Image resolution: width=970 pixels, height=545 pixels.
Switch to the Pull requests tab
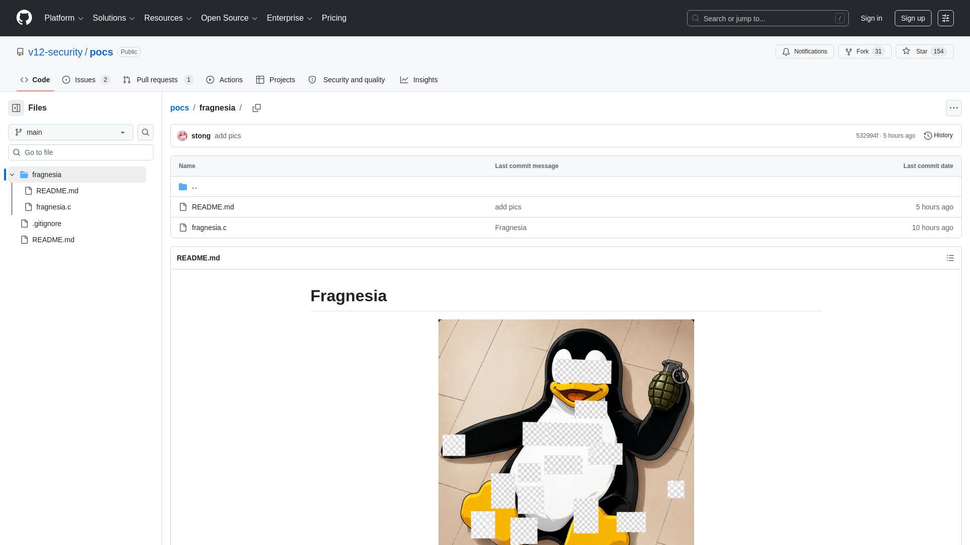[x=158, y=80]
